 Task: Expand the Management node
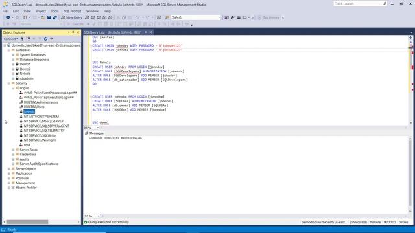pos(9,183)
